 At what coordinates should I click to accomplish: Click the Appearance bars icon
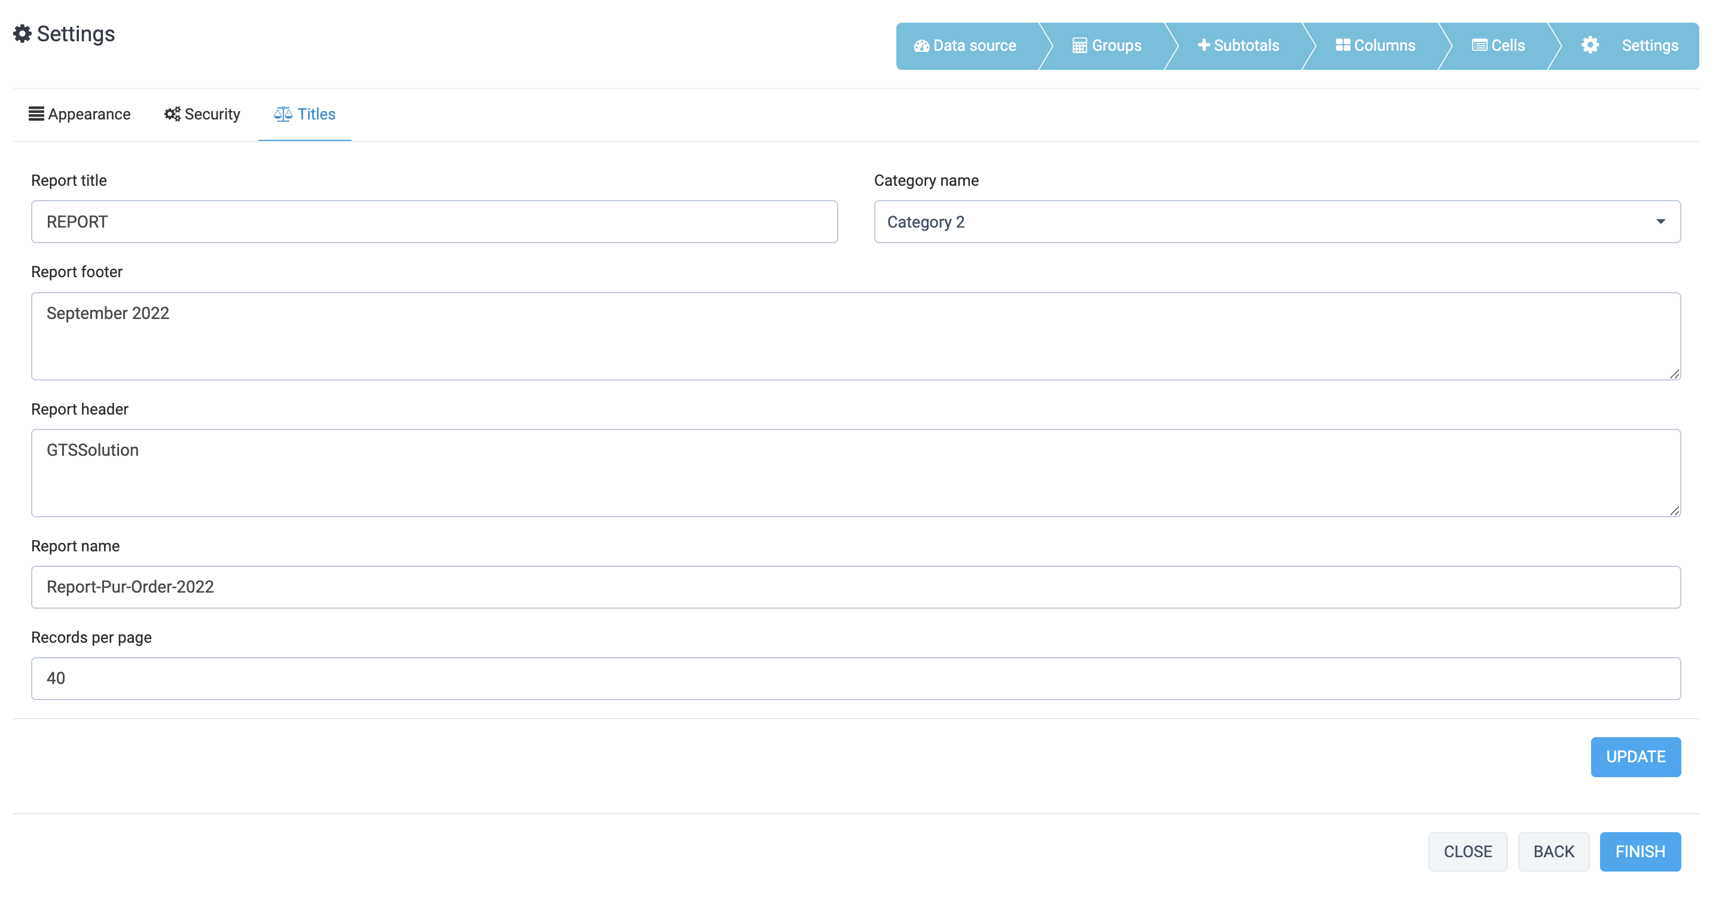36,113
